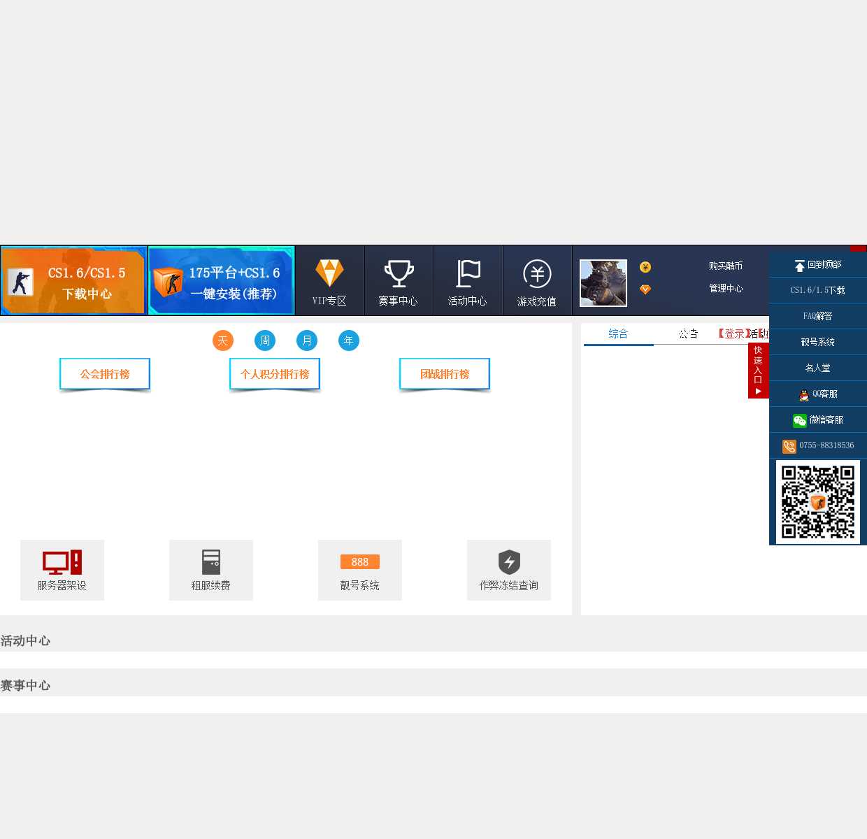Open 名人堂 in the quick sidebar
This screenshot has width=867, height=839.
(818, 368)
